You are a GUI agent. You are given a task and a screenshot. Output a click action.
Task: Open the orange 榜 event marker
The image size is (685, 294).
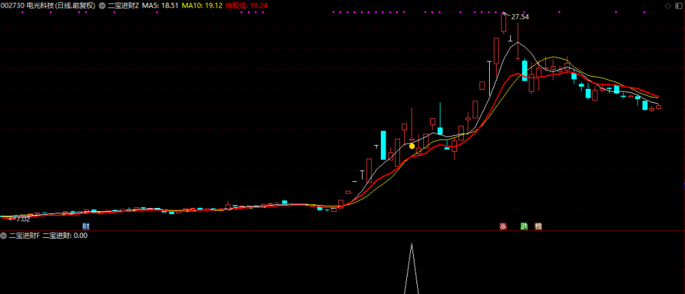click(x=538, y=226)
